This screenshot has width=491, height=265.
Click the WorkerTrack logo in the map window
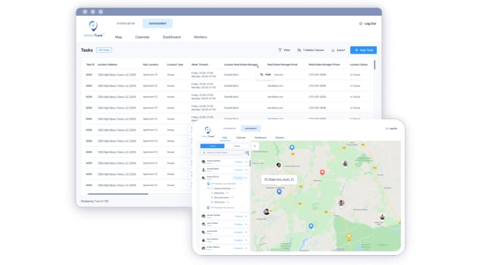point(208,132)
